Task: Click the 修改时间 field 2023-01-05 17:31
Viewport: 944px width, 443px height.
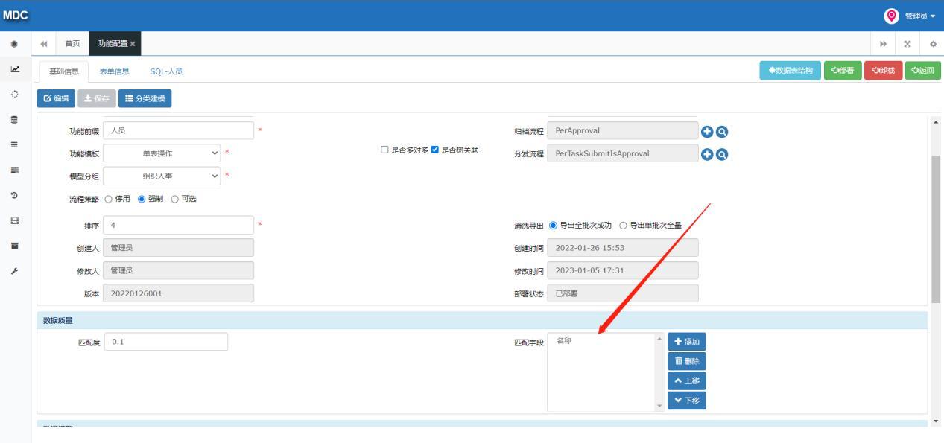Action: pyautogui.click(x=623, y=270)
